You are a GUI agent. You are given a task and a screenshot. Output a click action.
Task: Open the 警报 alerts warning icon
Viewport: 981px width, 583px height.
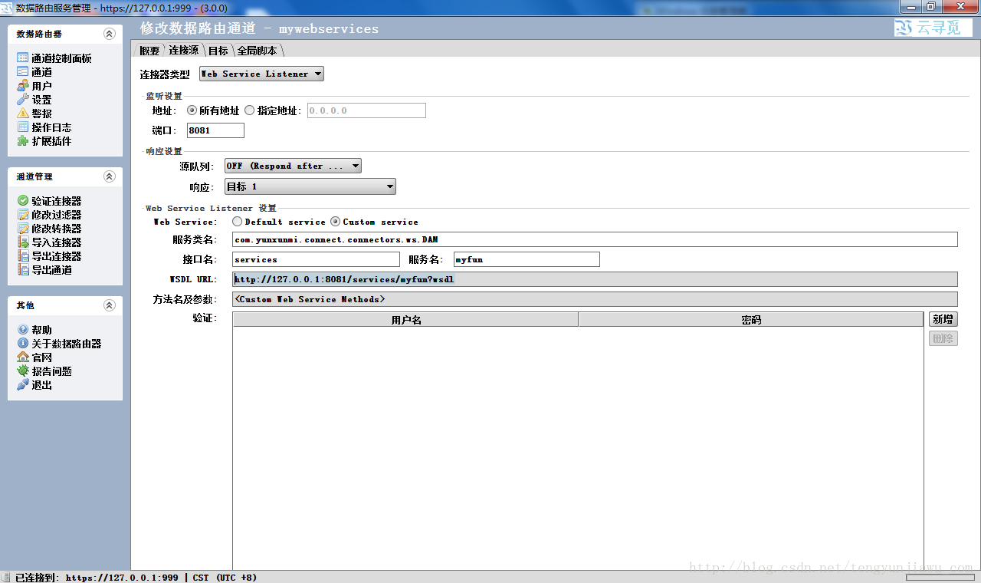pyautogui.click(x=23, y=114)
